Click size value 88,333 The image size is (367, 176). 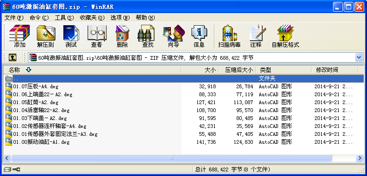[x=207, y=94]
